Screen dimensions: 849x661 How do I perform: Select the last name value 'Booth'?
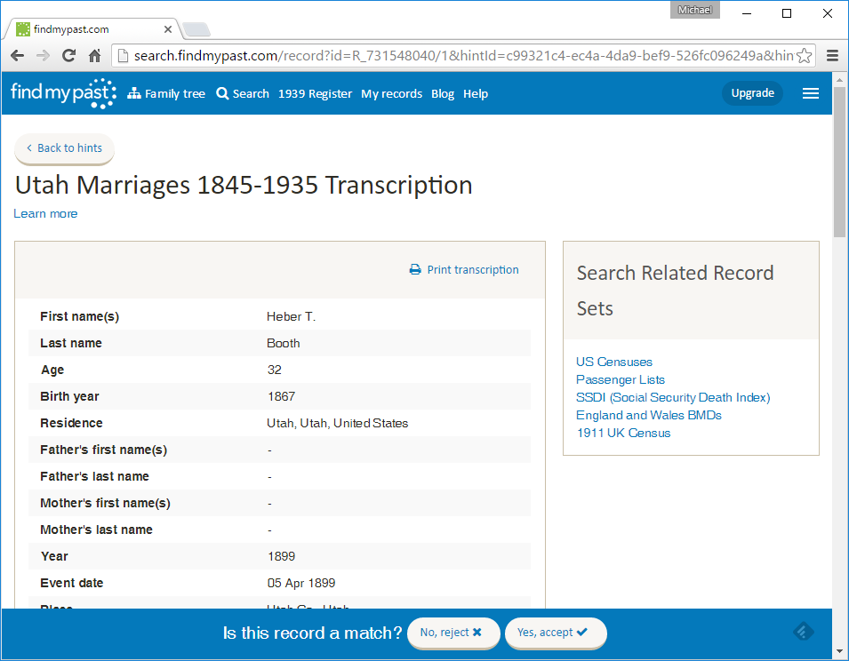(x=284, y=343)
